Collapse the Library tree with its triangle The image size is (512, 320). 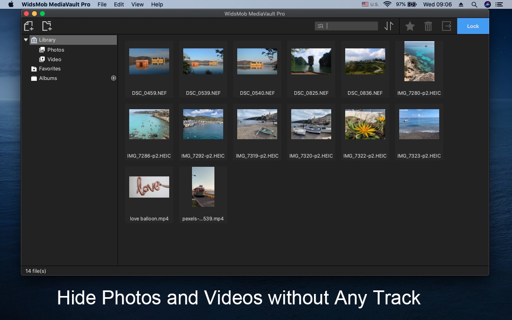pos(26,40)
